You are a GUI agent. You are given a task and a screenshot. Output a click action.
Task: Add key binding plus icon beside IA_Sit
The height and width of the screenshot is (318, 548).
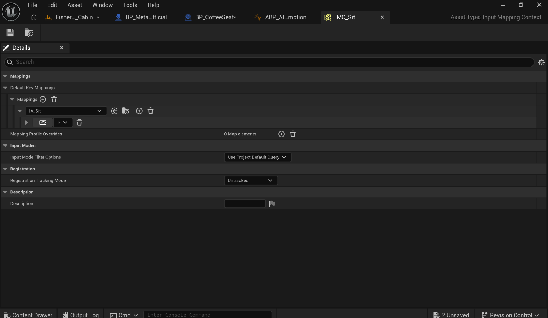[x=139, y=111]
